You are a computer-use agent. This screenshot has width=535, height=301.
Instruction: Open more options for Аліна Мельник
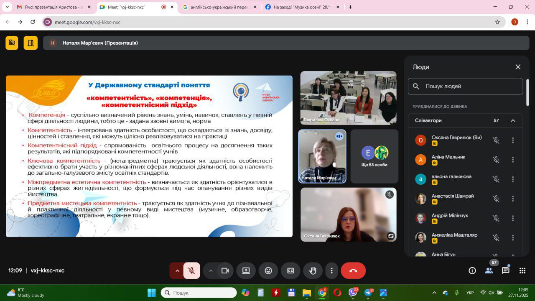pyautogui.click(x=513, y=160)
